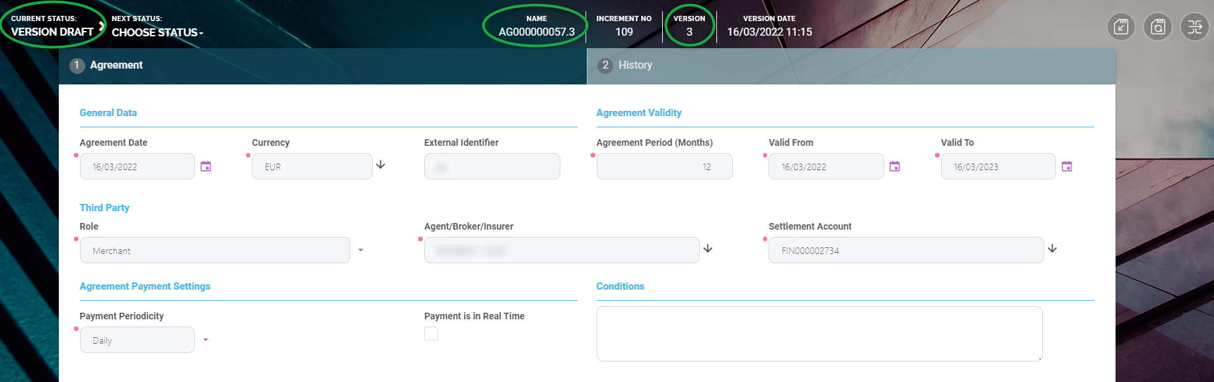Click the Currency field showing EUR
The width and height of the screenshot is (1214, 382).
tap(312, 167)
